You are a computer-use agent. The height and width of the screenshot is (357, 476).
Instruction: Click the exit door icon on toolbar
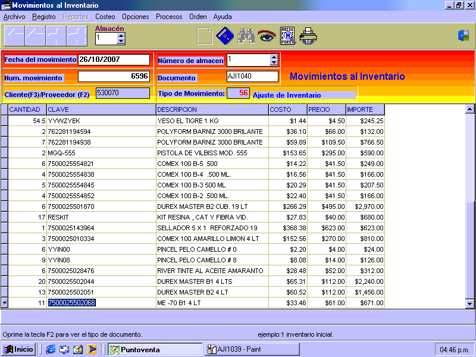coord(464,36)
